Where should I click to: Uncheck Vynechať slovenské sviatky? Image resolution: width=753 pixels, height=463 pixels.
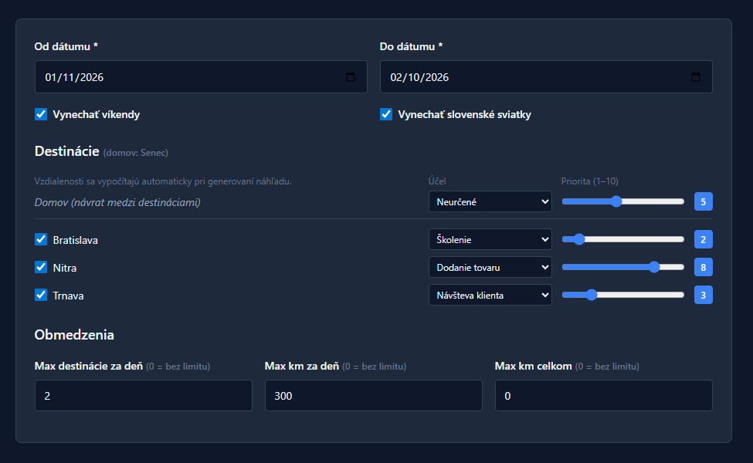pos(387,114)
